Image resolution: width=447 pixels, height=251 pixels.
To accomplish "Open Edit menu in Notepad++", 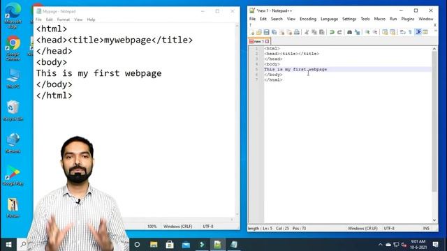I will (x=263, y=19).
